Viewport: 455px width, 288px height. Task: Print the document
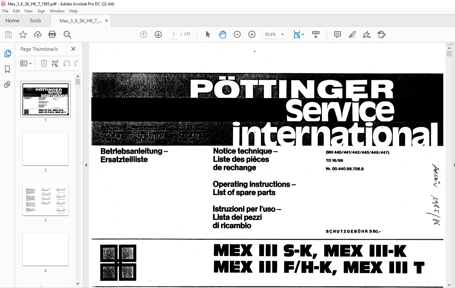(x=52, y=34)
